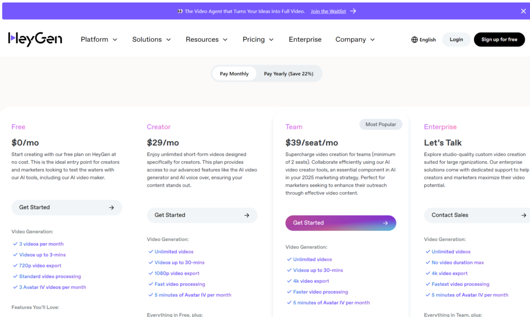The image size is (530, 317).
Task: Click the Most Popular badge on Team plan
Action: click(x=380, y=124)
